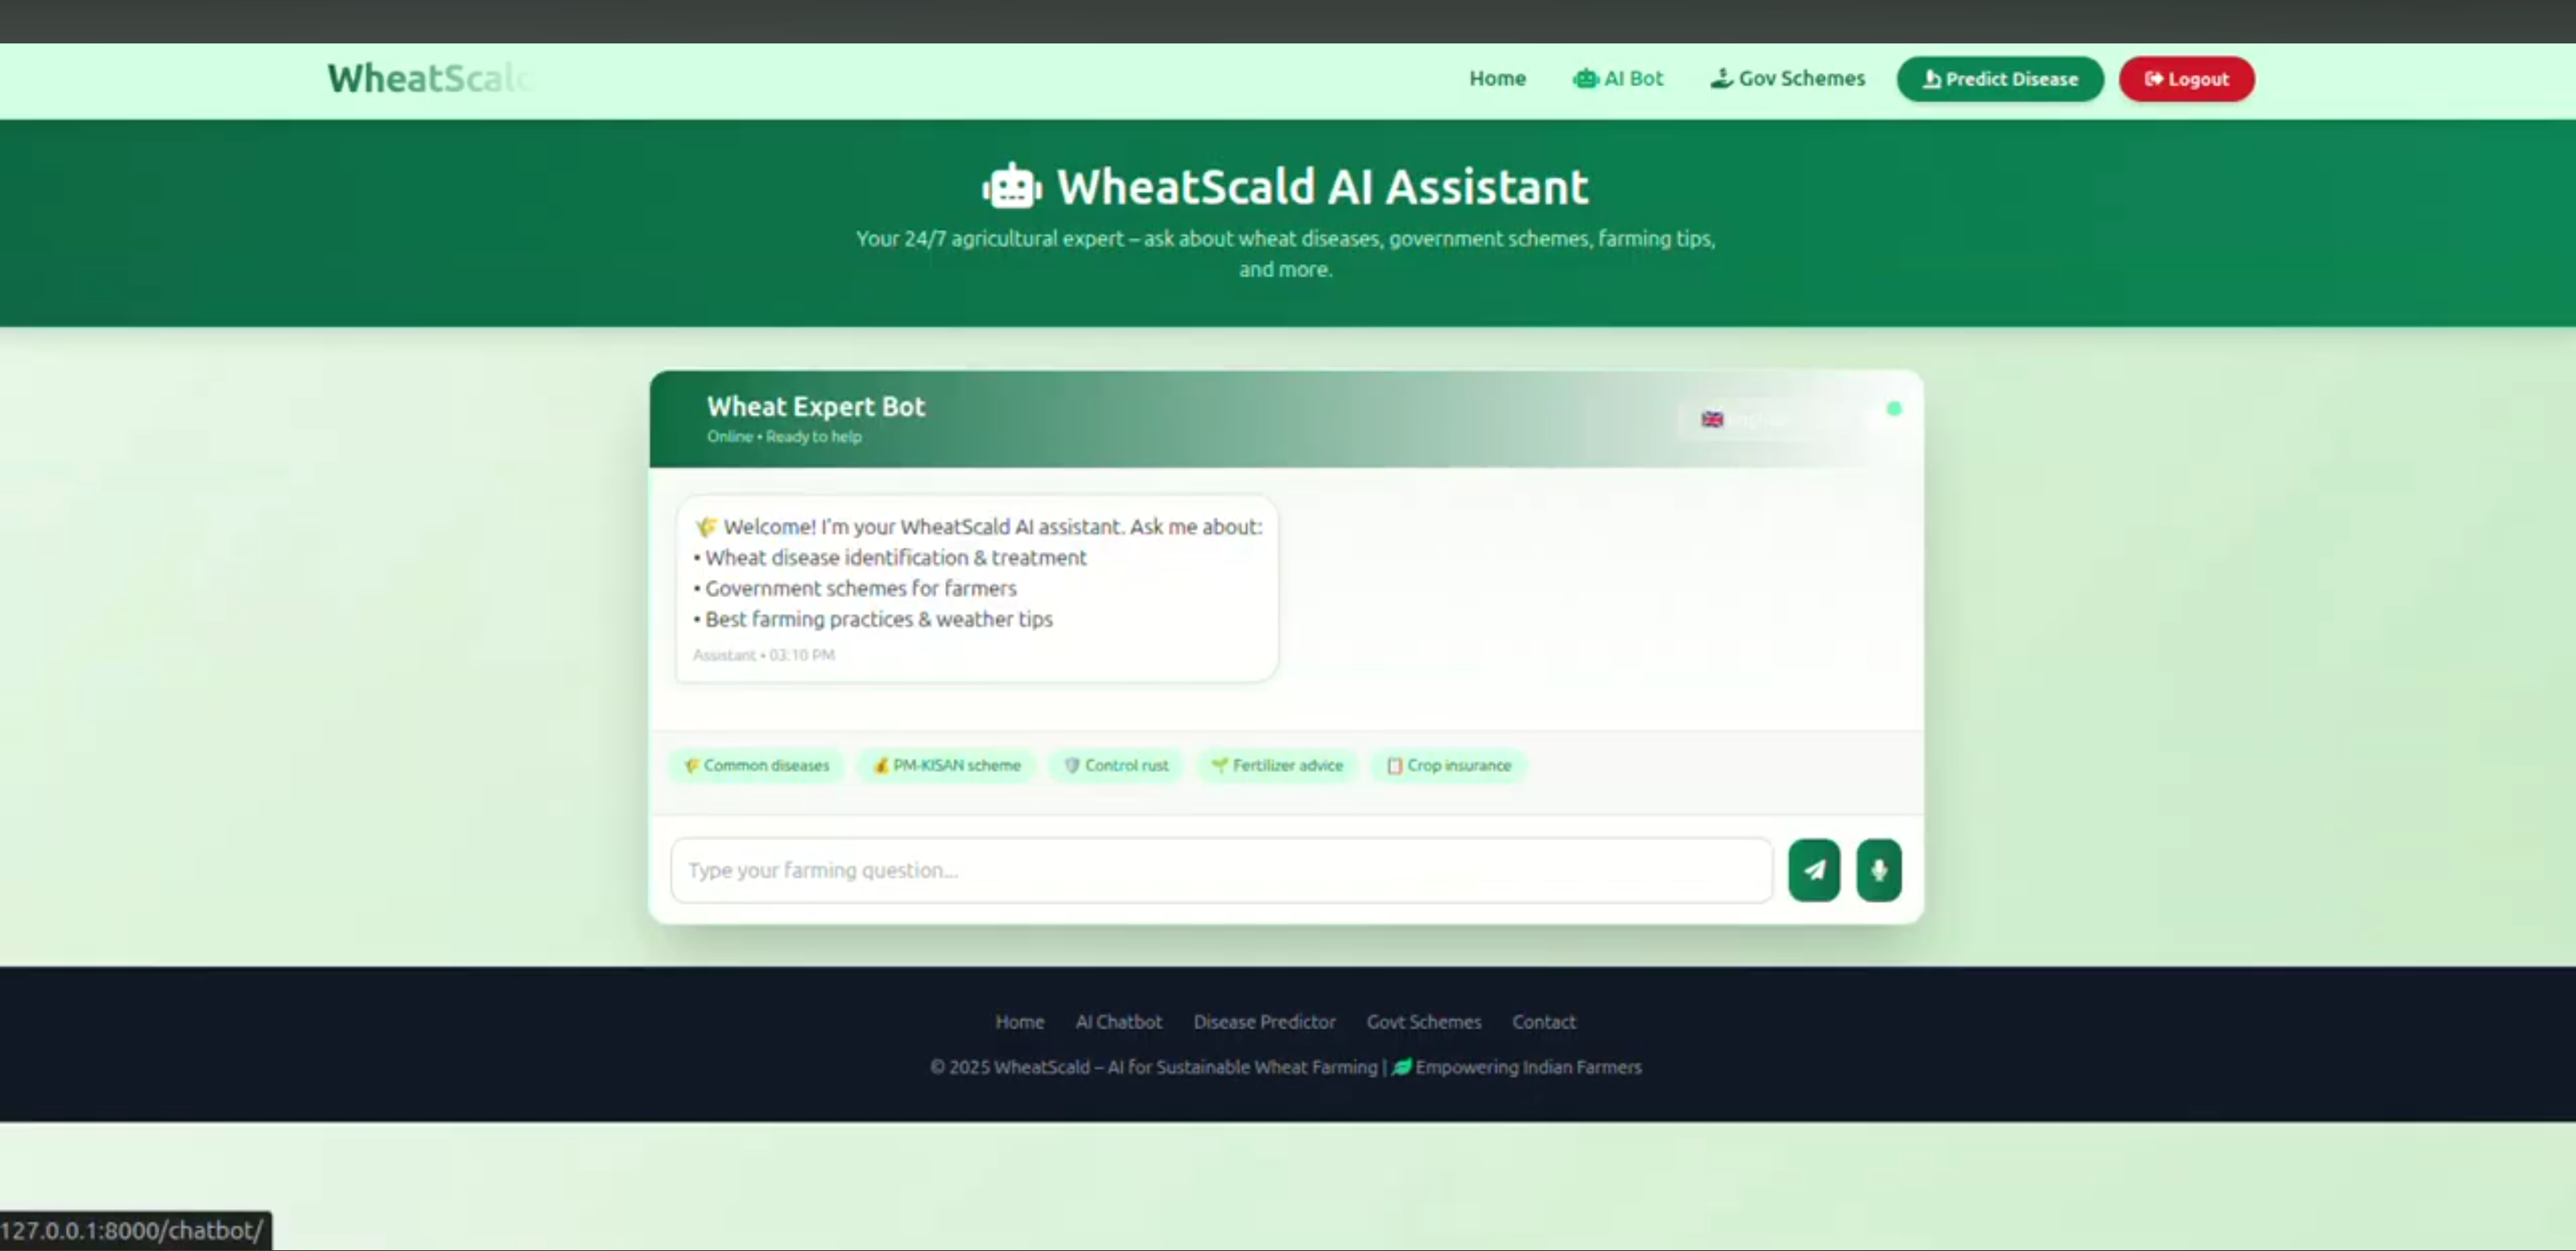This screenshot has width=2576, height=1251.
Task: Focus the farming question input field
Action: [x=1221, y=870]
